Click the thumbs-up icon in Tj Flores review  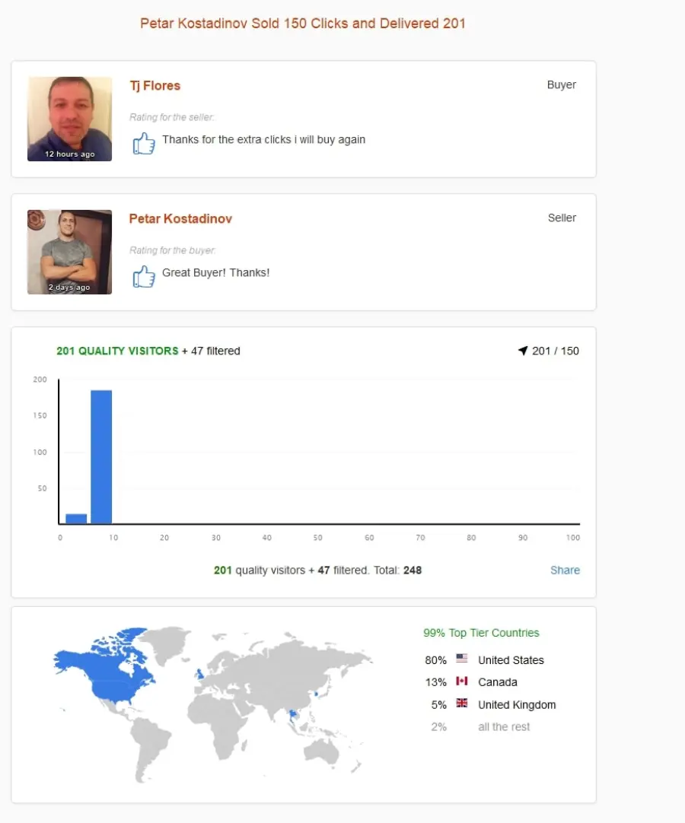pyautogui.click(x=143, y=143)
